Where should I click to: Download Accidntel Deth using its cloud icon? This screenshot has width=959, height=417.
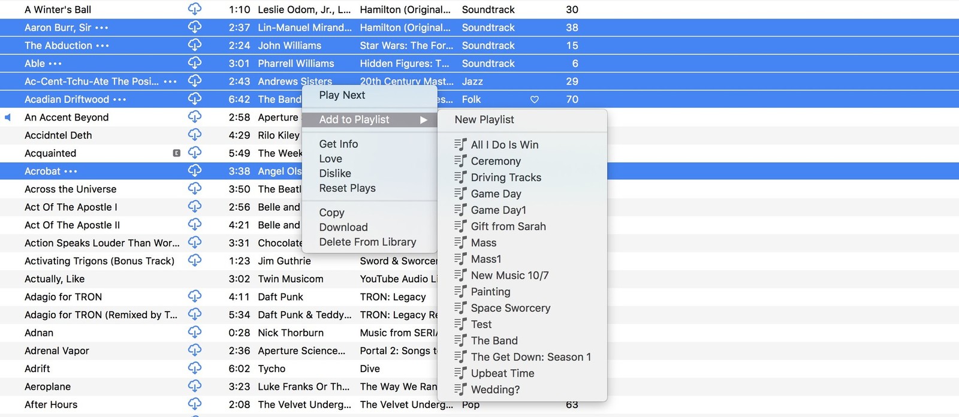click(x=195, y=135)
